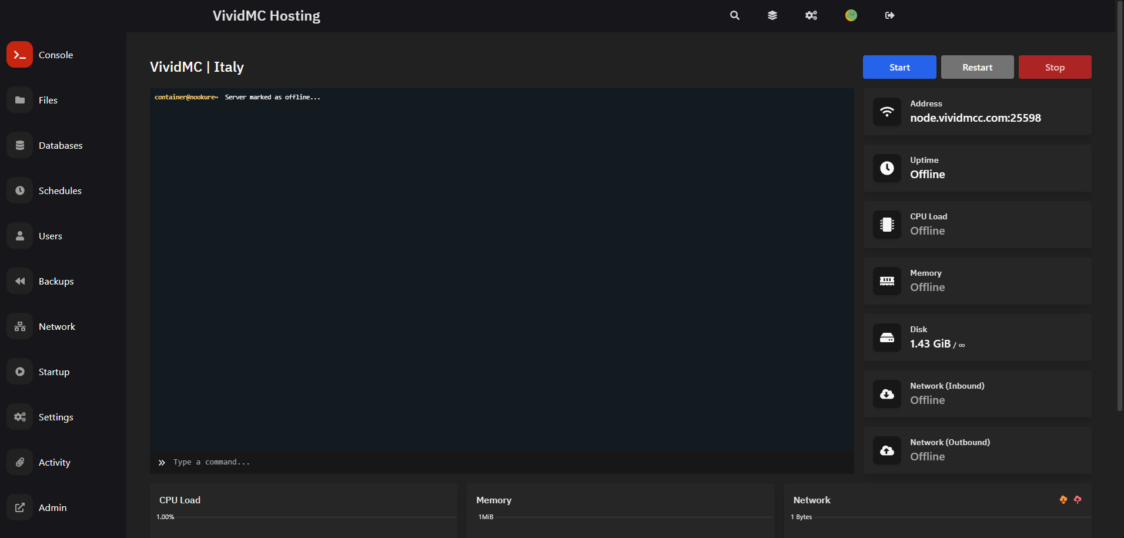This screenshot has width=1124, height=538.
Task: Click the cloud download icon for Network (Inbound)
Action: coord(887,394)
